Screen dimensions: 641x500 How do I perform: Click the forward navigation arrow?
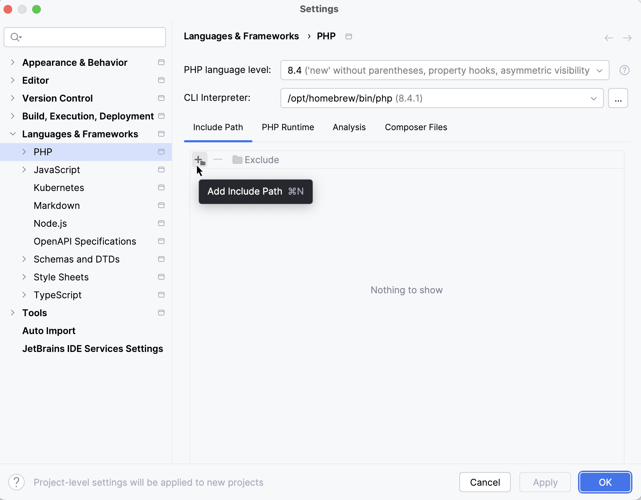click(627, 38)
